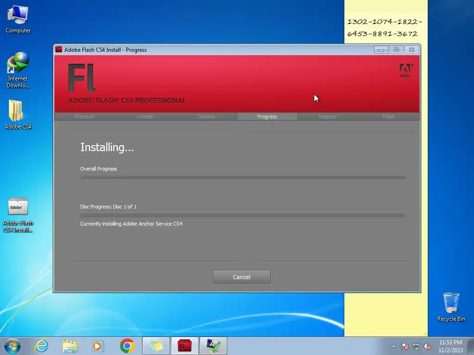Click the sticky note resize grip corner

425,334
